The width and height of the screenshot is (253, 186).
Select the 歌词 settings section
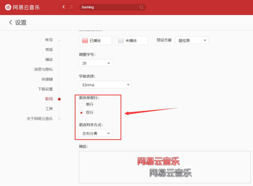coord(49,99)
